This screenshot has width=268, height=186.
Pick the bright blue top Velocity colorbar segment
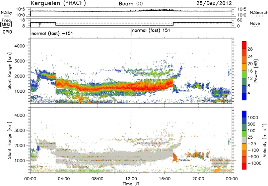(x=244, y=114)
